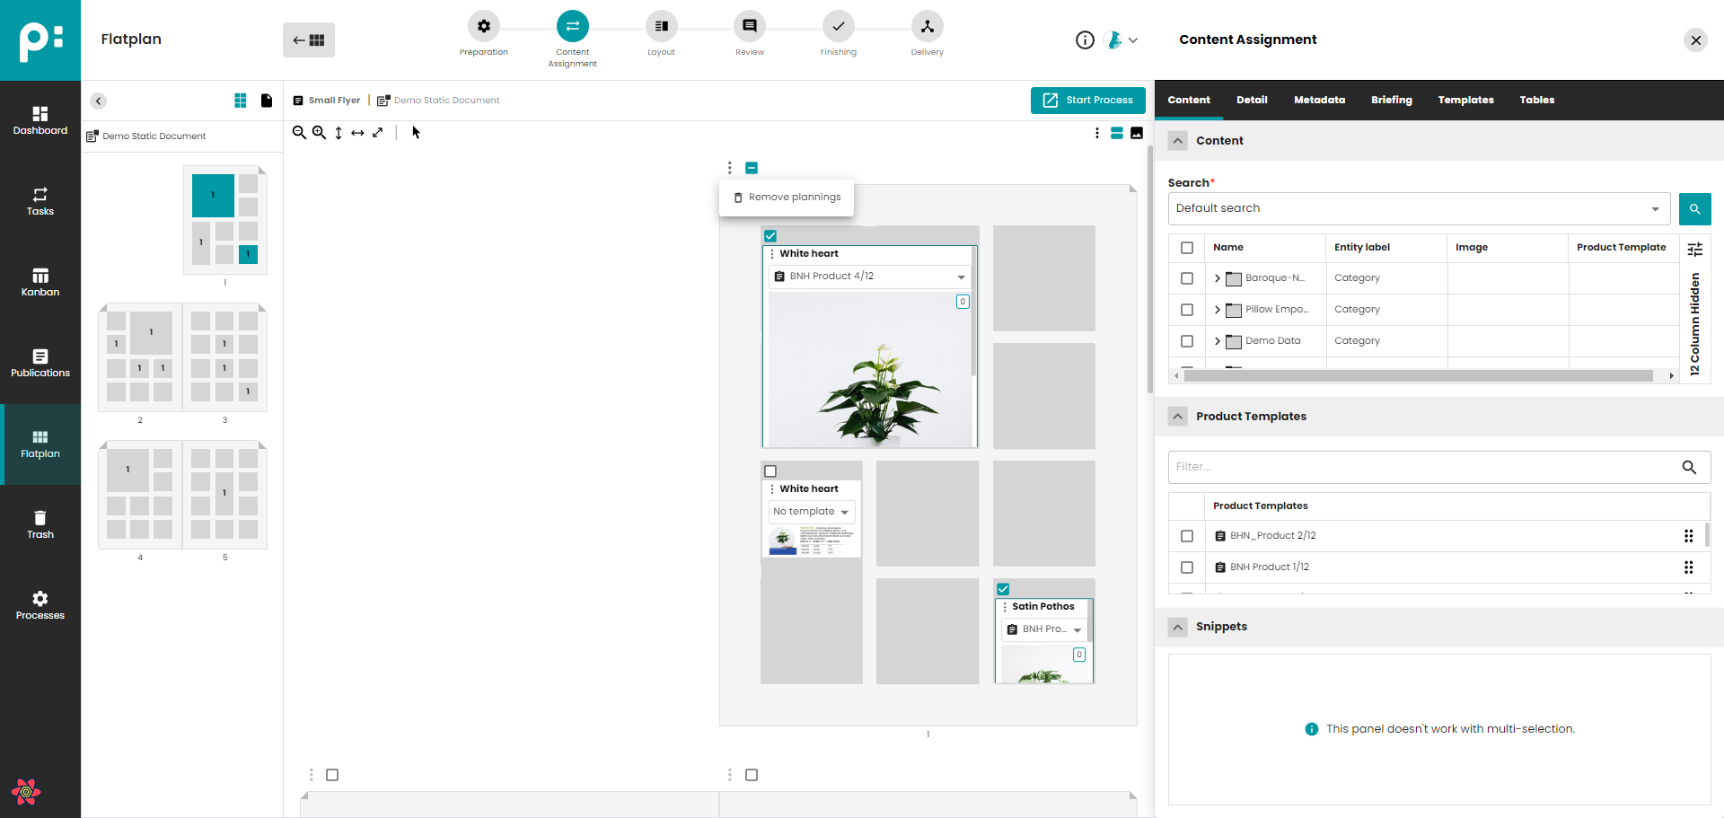Screen dimensions: 1724x818
Task: Click the column settings icon in Content table
Action: coord(1694,249)
